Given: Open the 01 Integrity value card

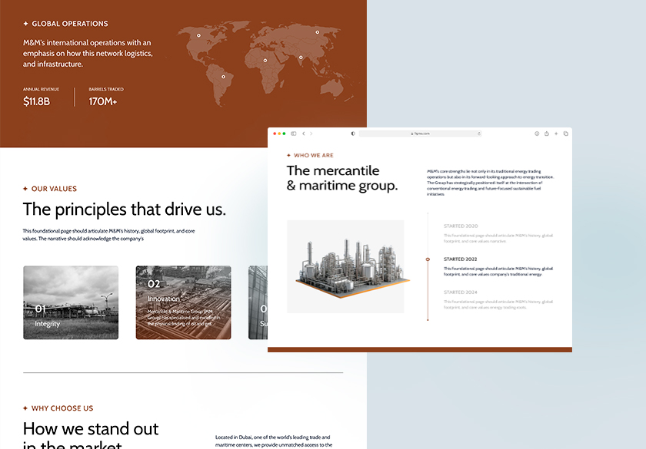Looking at the screenshot, I should [x=71, y=302].
